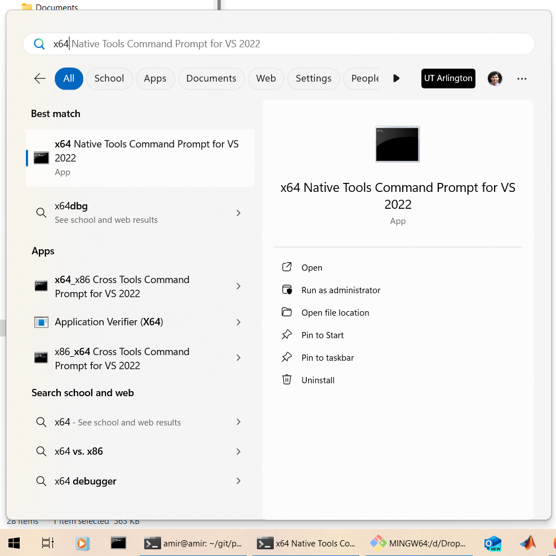
Task: Expand Application Verifier (X64) chevron
Action: pyautogui.click(x=238, y=322)
